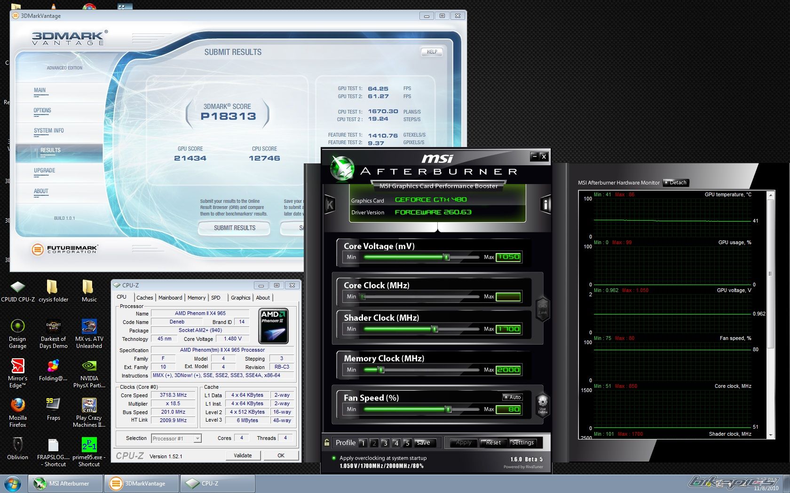Select the Mozilla Firefox desktop icon
Viewport: 790px width, 493px height.
(17, 406)
